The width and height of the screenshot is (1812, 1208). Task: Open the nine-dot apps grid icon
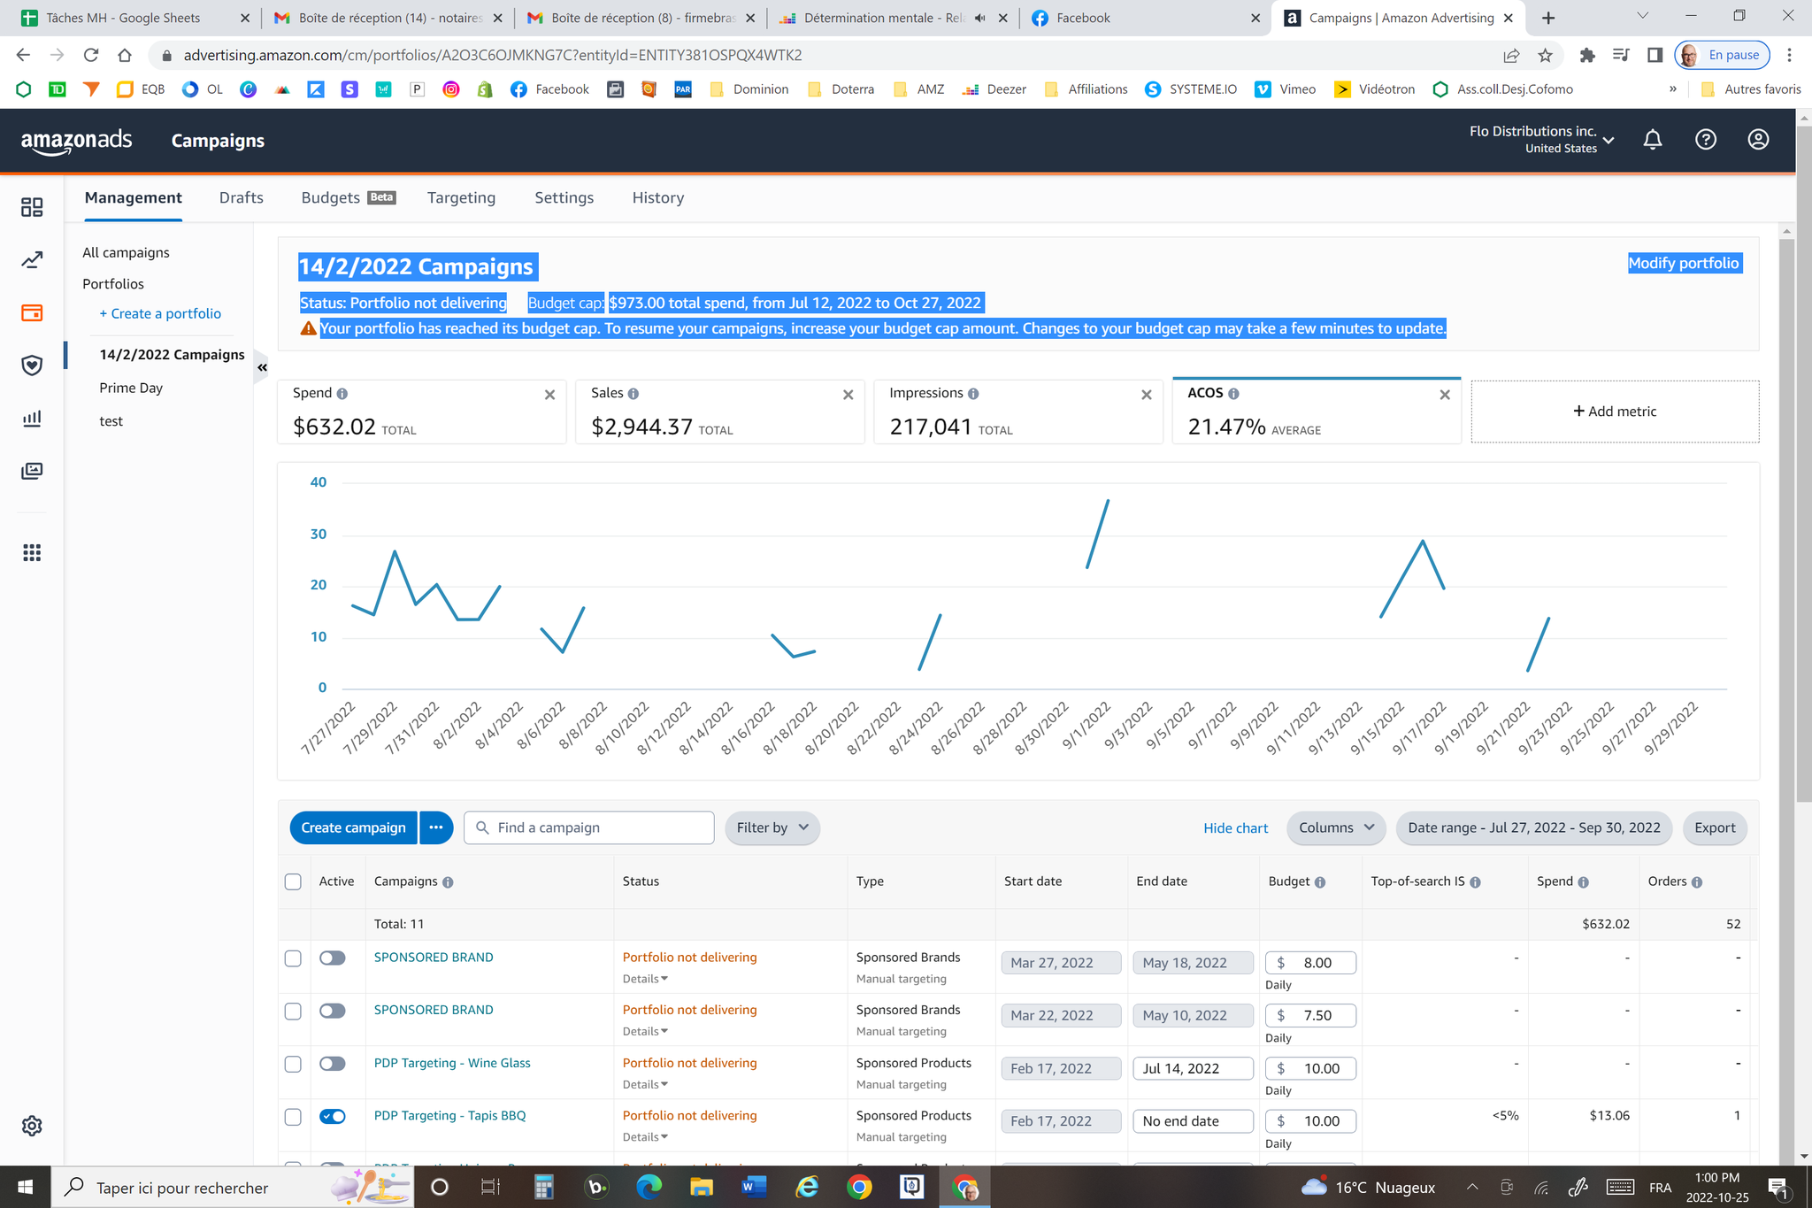[x=32, y=553]
